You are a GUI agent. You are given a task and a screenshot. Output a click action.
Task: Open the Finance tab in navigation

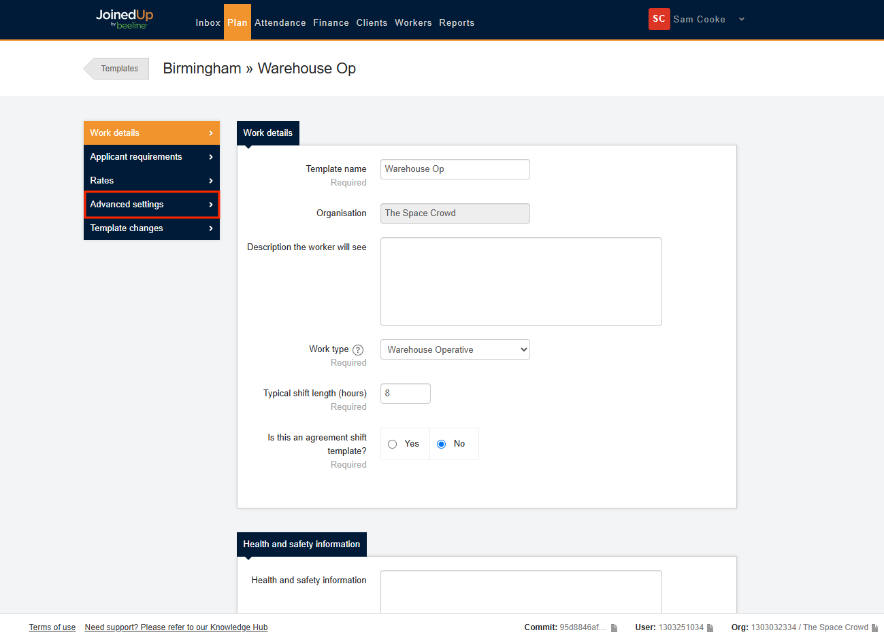331,23
